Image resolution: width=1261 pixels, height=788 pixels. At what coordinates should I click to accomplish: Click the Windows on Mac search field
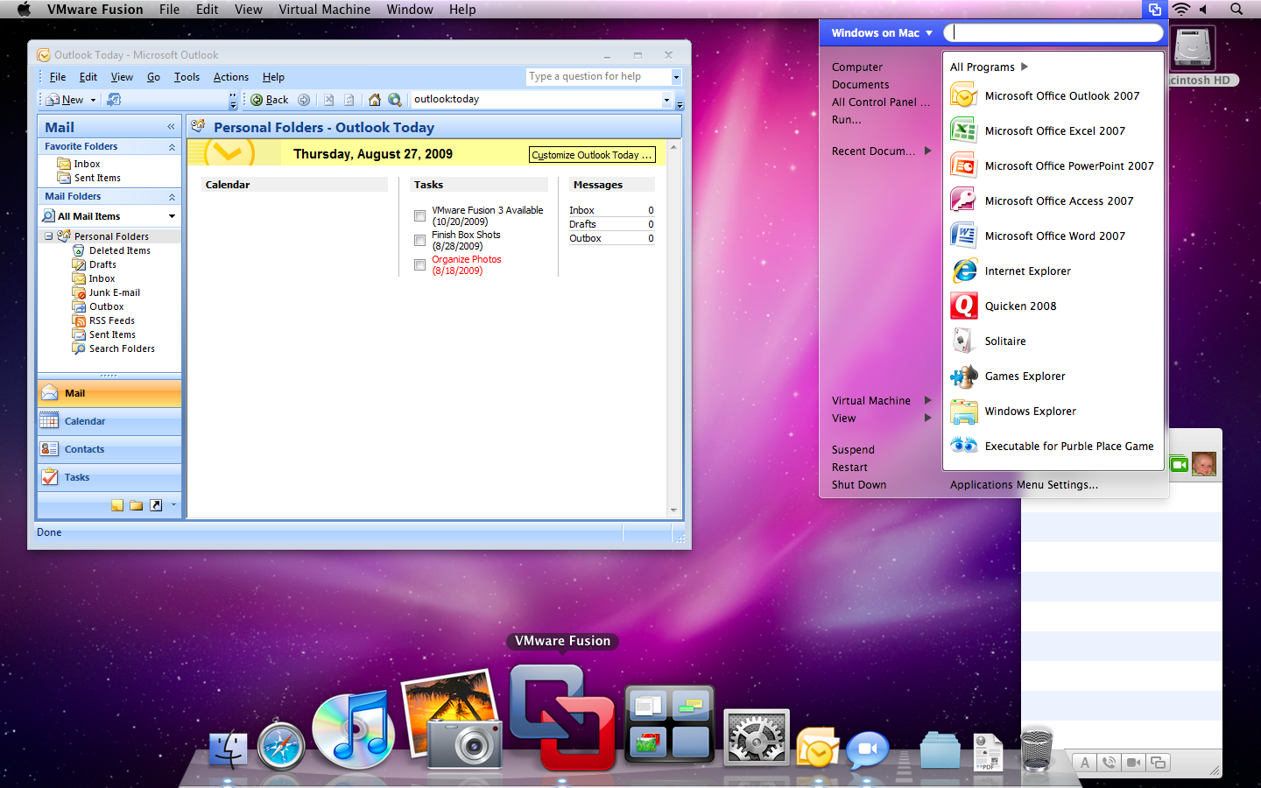[x=1055, y=33]
